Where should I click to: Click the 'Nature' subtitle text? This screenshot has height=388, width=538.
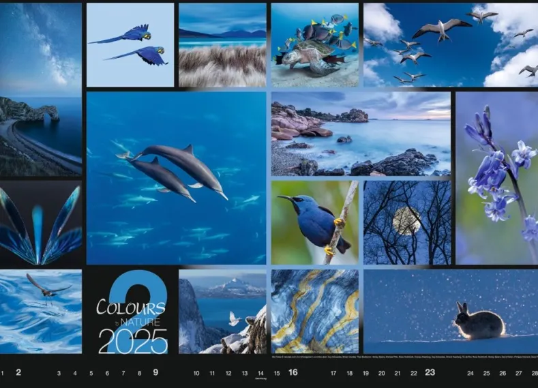(140, 323)
